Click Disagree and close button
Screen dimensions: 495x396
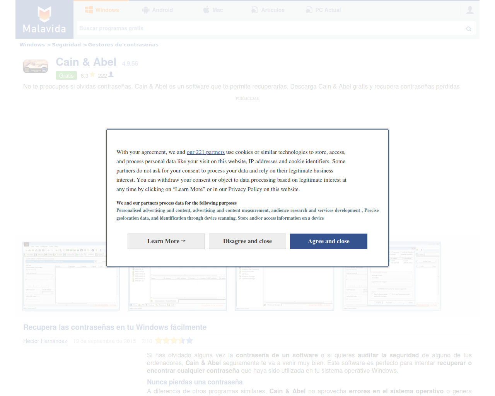(247, 241)
